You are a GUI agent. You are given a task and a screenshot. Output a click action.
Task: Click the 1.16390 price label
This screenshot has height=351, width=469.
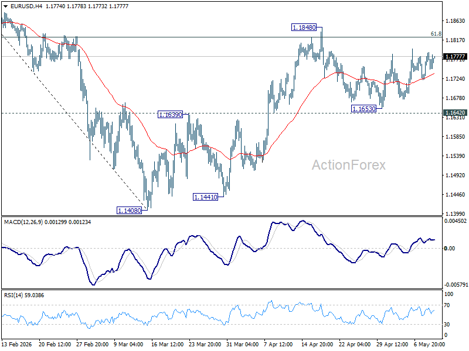[170, 114]
